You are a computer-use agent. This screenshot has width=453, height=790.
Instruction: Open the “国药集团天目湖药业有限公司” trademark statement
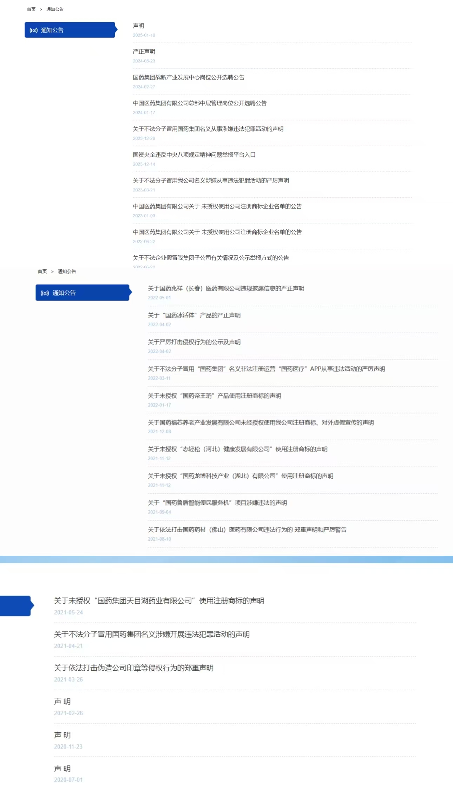tap(159, 601)
